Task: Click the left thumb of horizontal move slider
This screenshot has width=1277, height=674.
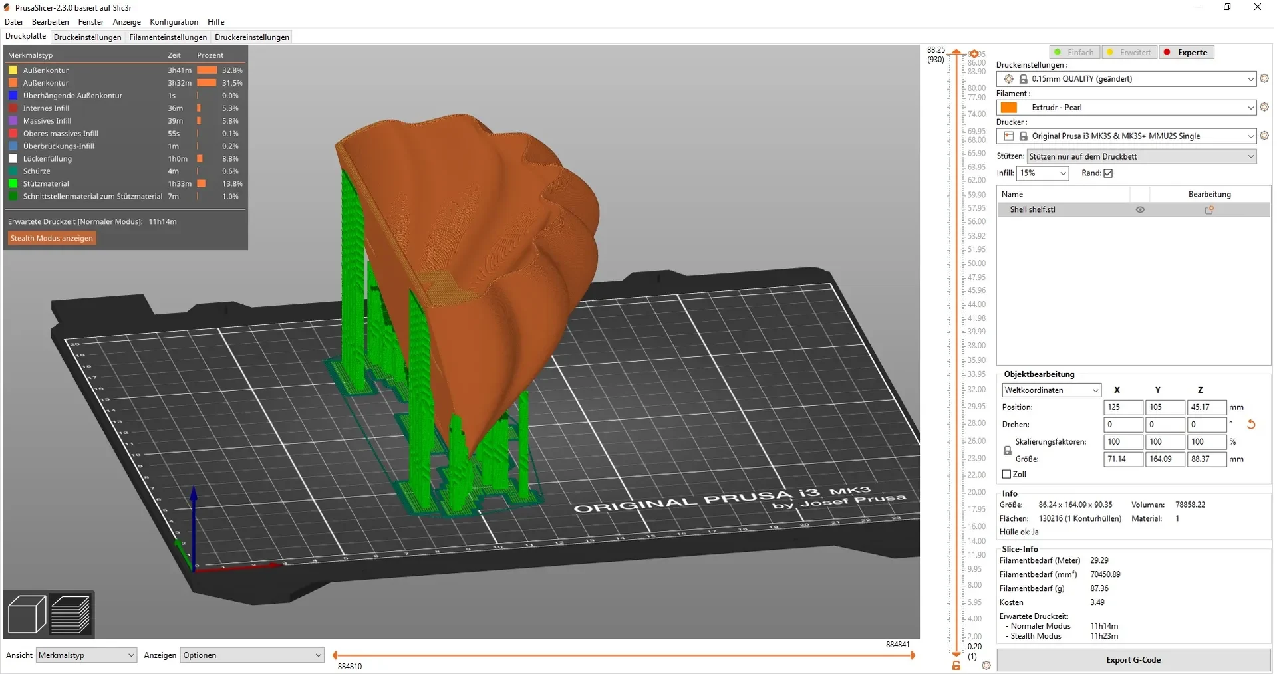Action: tap(335, 655)
